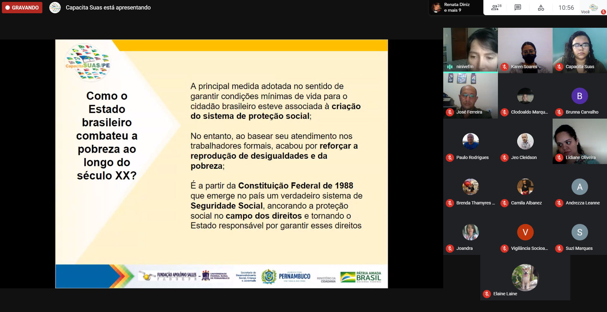Select Brunna Carvalho's purple B avatar
The image size is (607, 312).
click(x=579, y=96)
